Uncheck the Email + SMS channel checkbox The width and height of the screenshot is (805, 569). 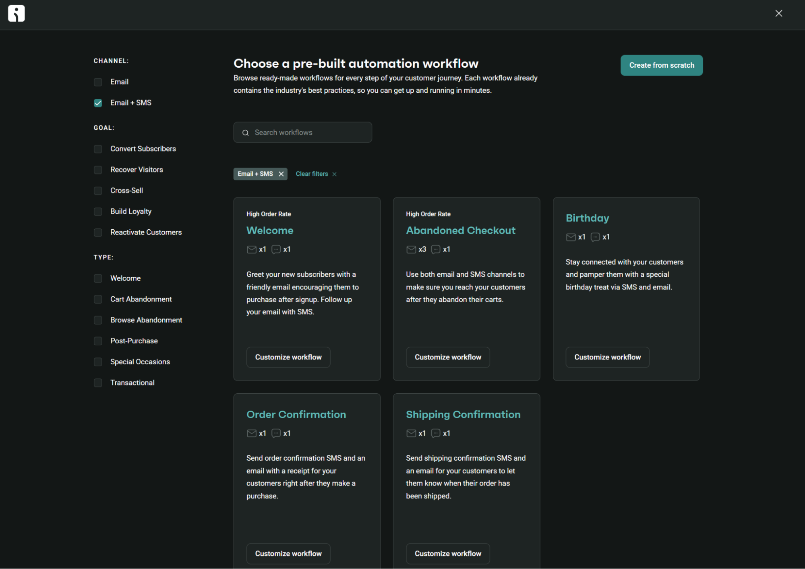[x=98, y=103]
